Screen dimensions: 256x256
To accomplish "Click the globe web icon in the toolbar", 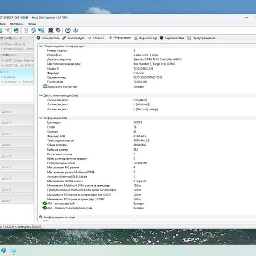I will (16, 30).
